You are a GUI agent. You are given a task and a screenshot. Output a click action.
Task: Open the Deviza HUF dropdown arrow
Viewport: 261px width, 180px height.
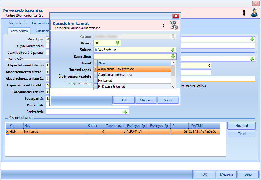click(118, 43)
